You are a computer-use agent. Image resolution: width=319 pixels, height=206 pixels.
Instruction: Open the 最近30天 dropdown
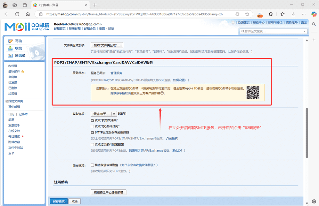click(x=104, y=114)
